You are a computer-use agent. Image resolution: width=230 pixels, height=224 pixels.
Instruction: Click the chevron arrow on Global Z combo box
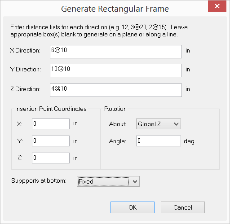pos(176,124)
